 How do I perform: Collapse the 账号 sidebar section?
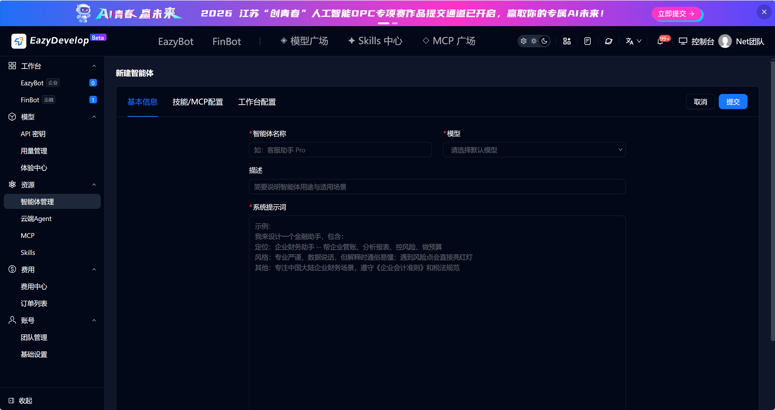click(94, 320)
